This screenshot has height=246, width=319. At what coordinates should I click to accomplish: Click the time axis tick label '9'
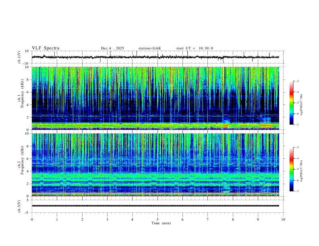coord(258,219)
